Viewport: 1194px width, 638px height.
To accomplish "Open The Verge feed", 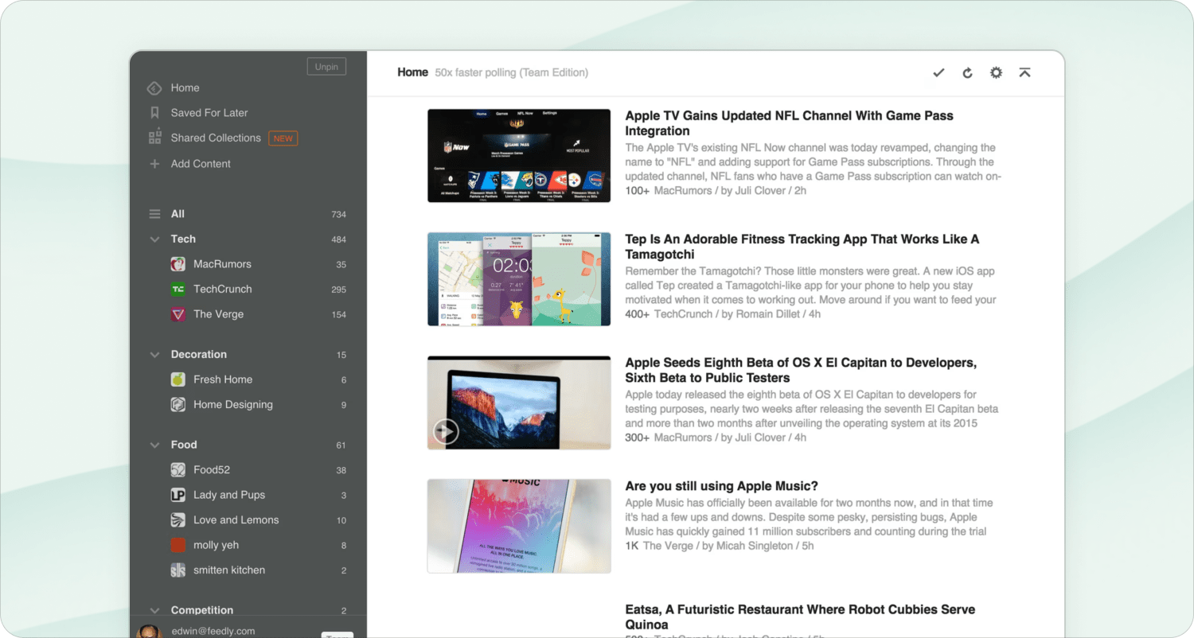I will [219, 314].
